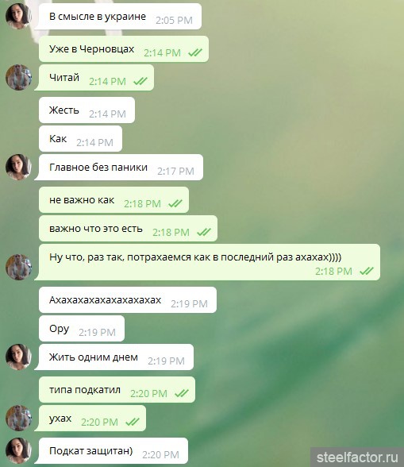Open the steelfactor.ru watermark link

point(357,457)
